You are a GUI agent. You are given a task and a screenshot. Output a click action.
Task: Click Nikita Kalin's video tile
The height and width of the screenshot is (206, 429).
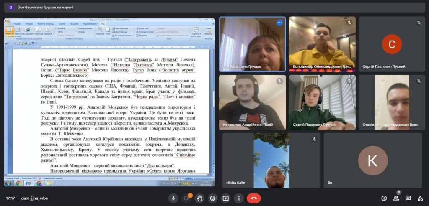coord(271,160)
